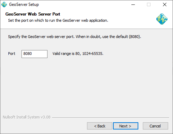Click the 'Valid range is 80, 1024-65535' hint
Viewport: 173px width, 134px height.
[78, 54]
